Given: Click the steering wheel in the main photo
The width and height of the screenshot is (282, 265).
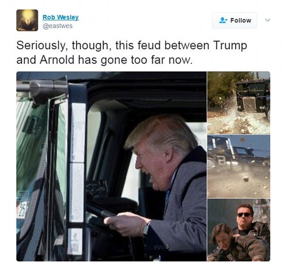Looking at the screenshot, I should pyautogui.click(x=102, y=213).
